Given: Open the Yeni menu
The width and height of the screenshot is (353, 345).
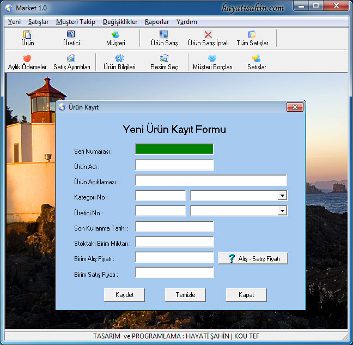Looking at the screenshot, I should pos(14,22).
